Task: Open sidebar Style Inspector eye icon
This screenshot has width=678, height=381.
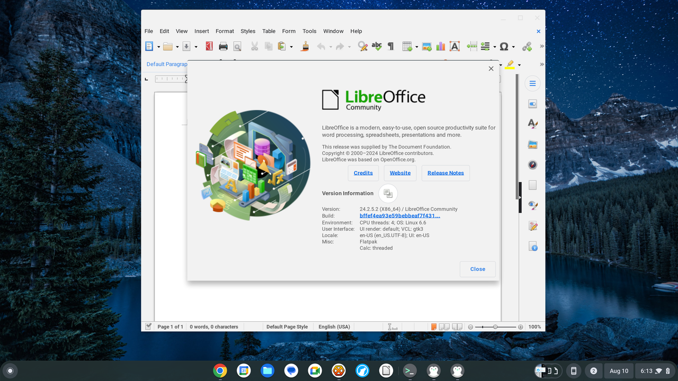Action: 533,205
